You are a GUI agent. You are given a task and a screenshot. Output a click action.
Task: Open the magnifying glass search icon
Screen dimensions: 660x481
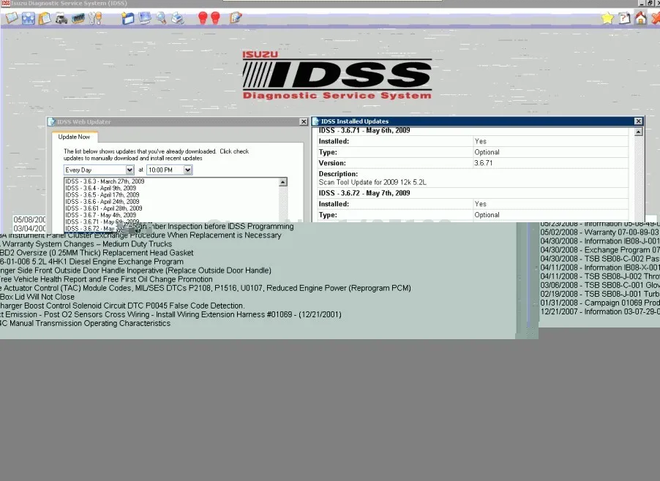click(x=161, y=18)
